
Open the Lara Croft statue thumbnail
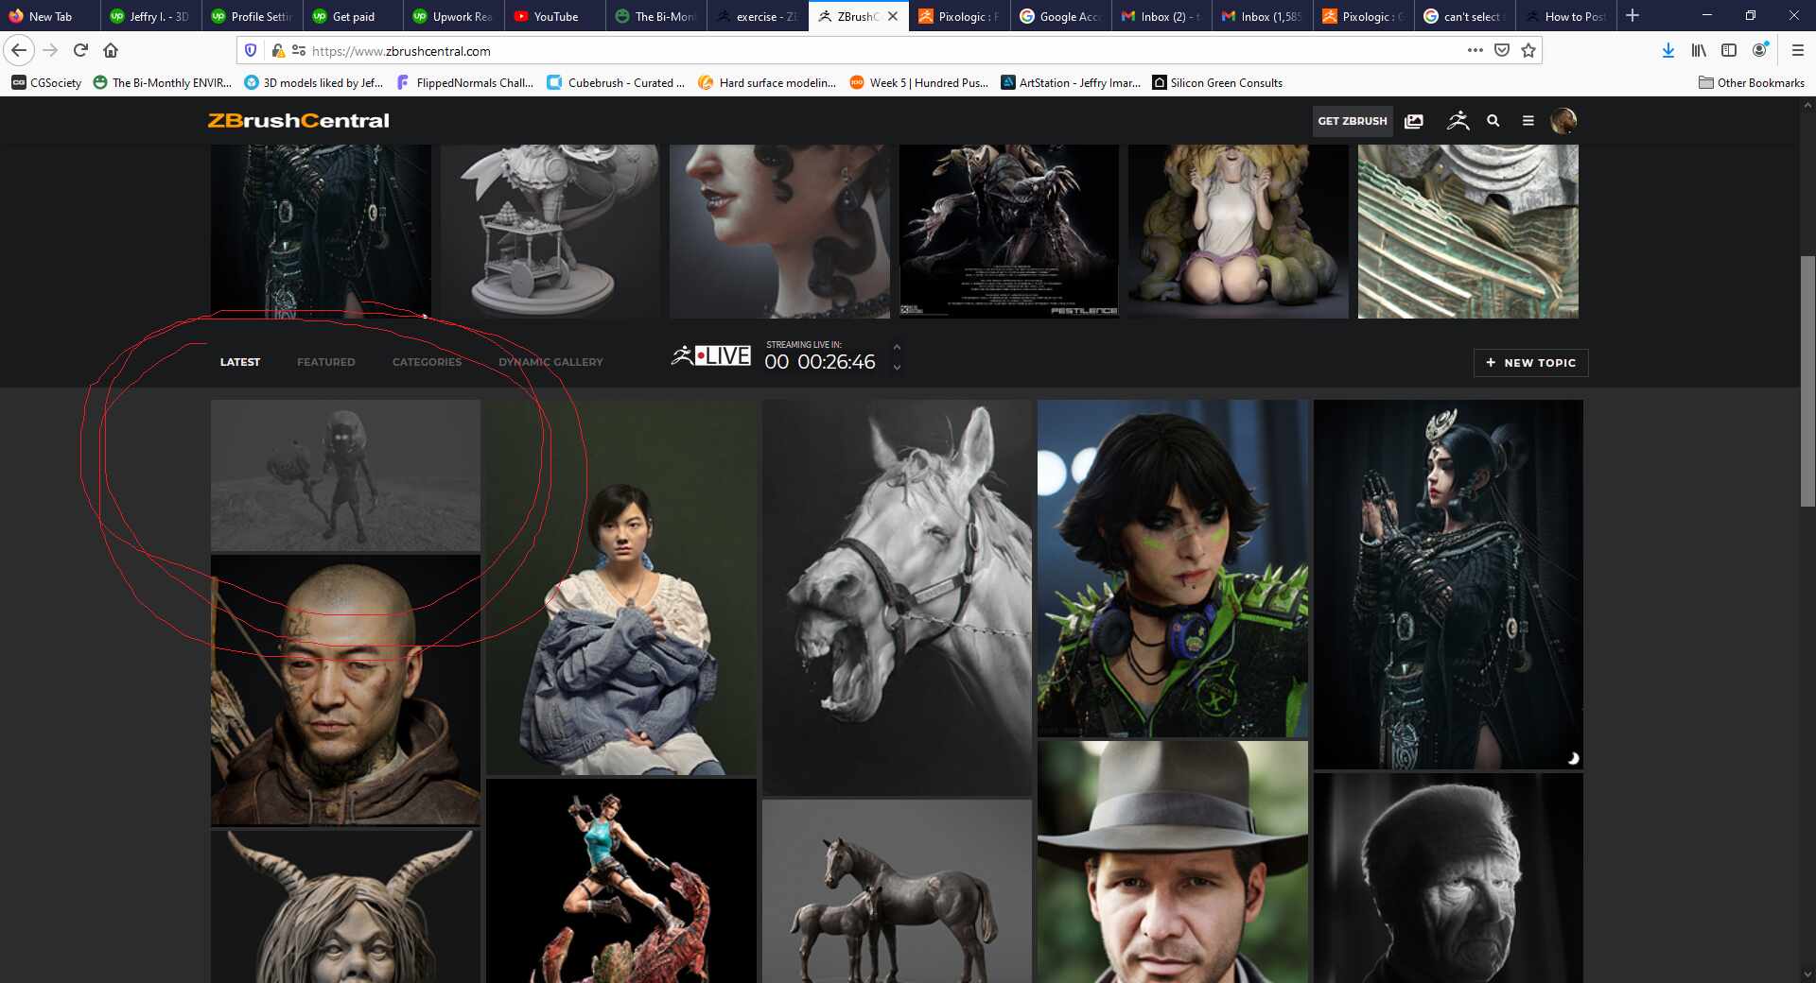[x=621, y=881]
